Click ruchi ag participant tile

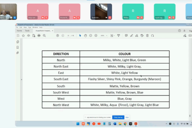tap(165, 12)
